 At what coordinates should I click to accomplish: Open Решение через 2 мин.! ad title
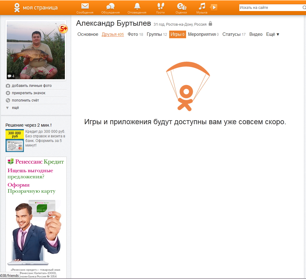point(28,125)
